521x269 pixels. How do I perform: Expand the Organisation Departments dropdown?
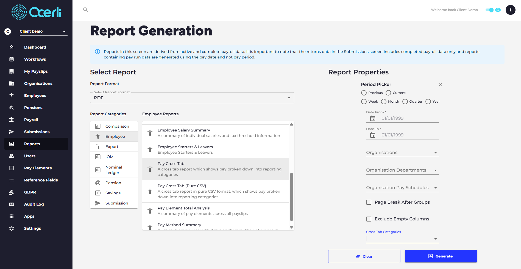pyautogui.click(x=402, y=170)
